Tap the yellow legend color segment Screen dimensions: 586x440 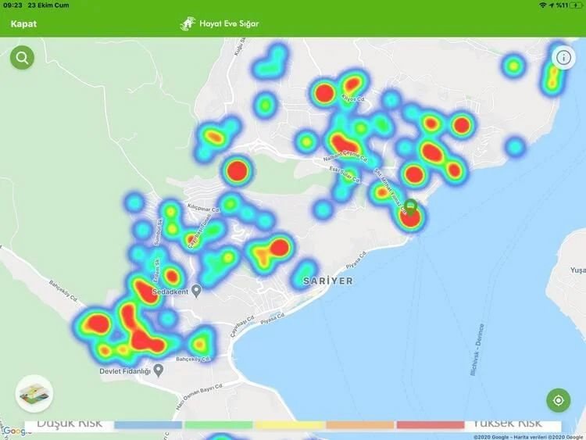point(289,425)
